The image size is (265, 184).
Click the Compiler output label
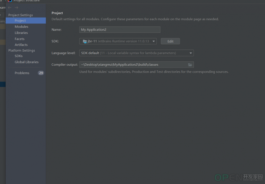[65, 64]
